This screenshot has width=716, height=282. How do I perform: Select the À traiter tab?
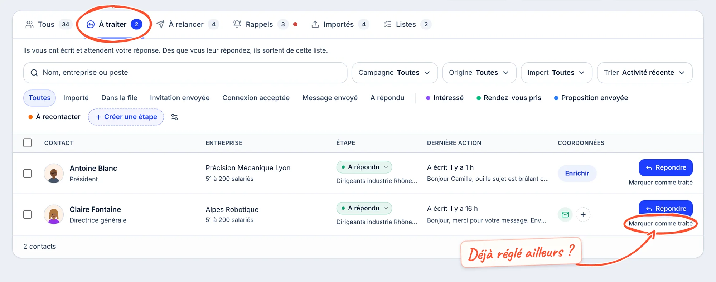115,24
